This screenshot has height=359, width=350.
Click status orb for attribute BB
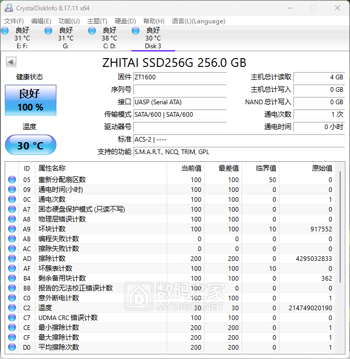click(x=12, y=288)
